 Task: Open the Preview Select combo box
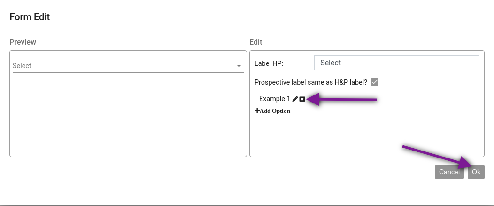point(122,66)
